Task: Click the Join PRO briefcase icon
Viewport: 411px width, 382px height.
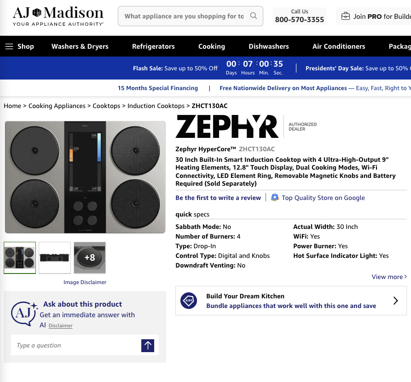Action: (x=346, y=16)
